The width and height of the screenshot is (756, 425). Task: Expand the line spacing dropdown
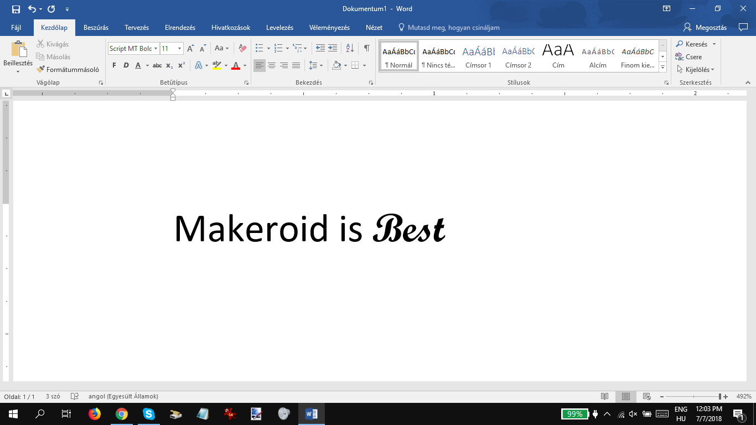click(x=321, y=65)
